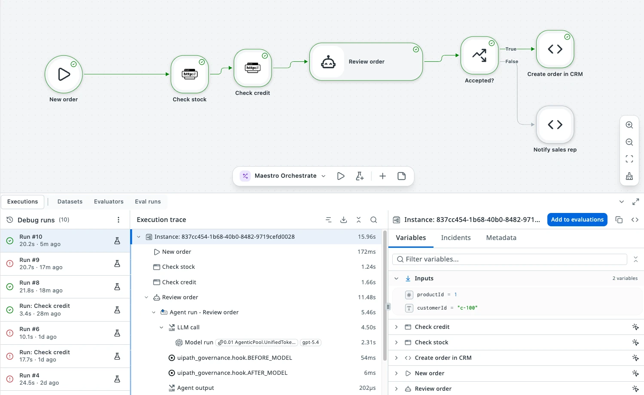The height and width of the screenshot is (395, 644).
Task: Select the Check stock HTTP node
Action: tap(189, 74)
